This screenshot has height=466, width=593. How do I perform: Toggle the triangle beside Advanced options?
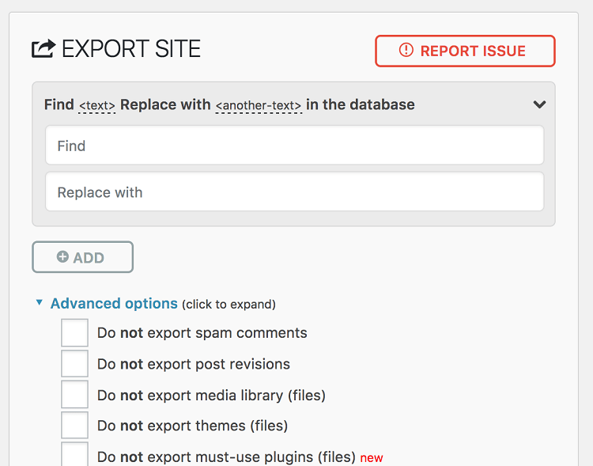coord(39,302)
